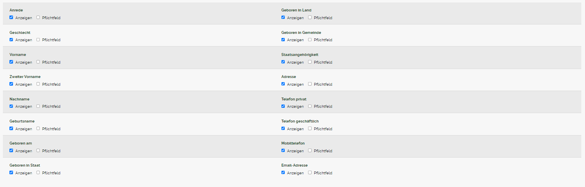The width and height of the screenshot is (585, 187).
Task: Set Nachname as Pflichtfeld
Action: pyautogui.click(x=38, y=106)
